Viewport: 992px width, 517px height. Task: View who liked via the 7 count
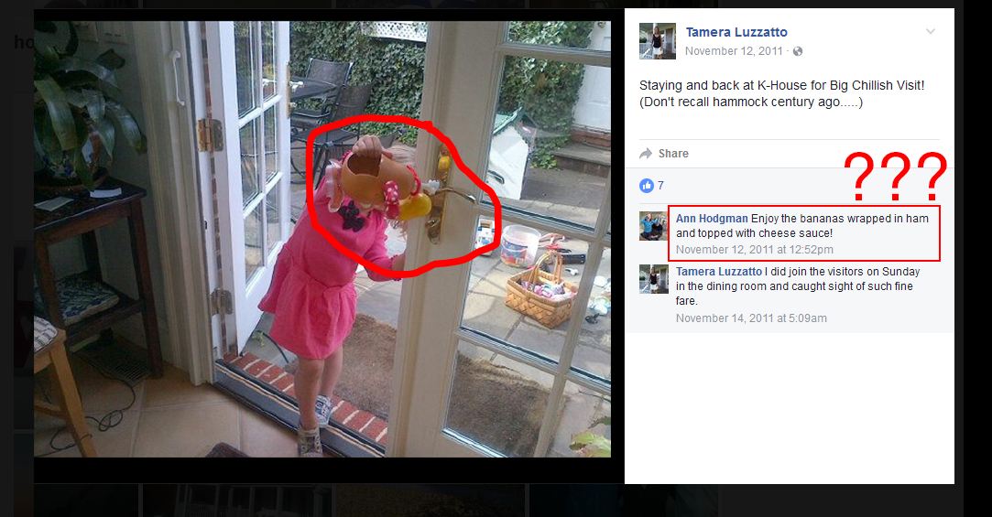pyautogui.click(x=660, y=185)
